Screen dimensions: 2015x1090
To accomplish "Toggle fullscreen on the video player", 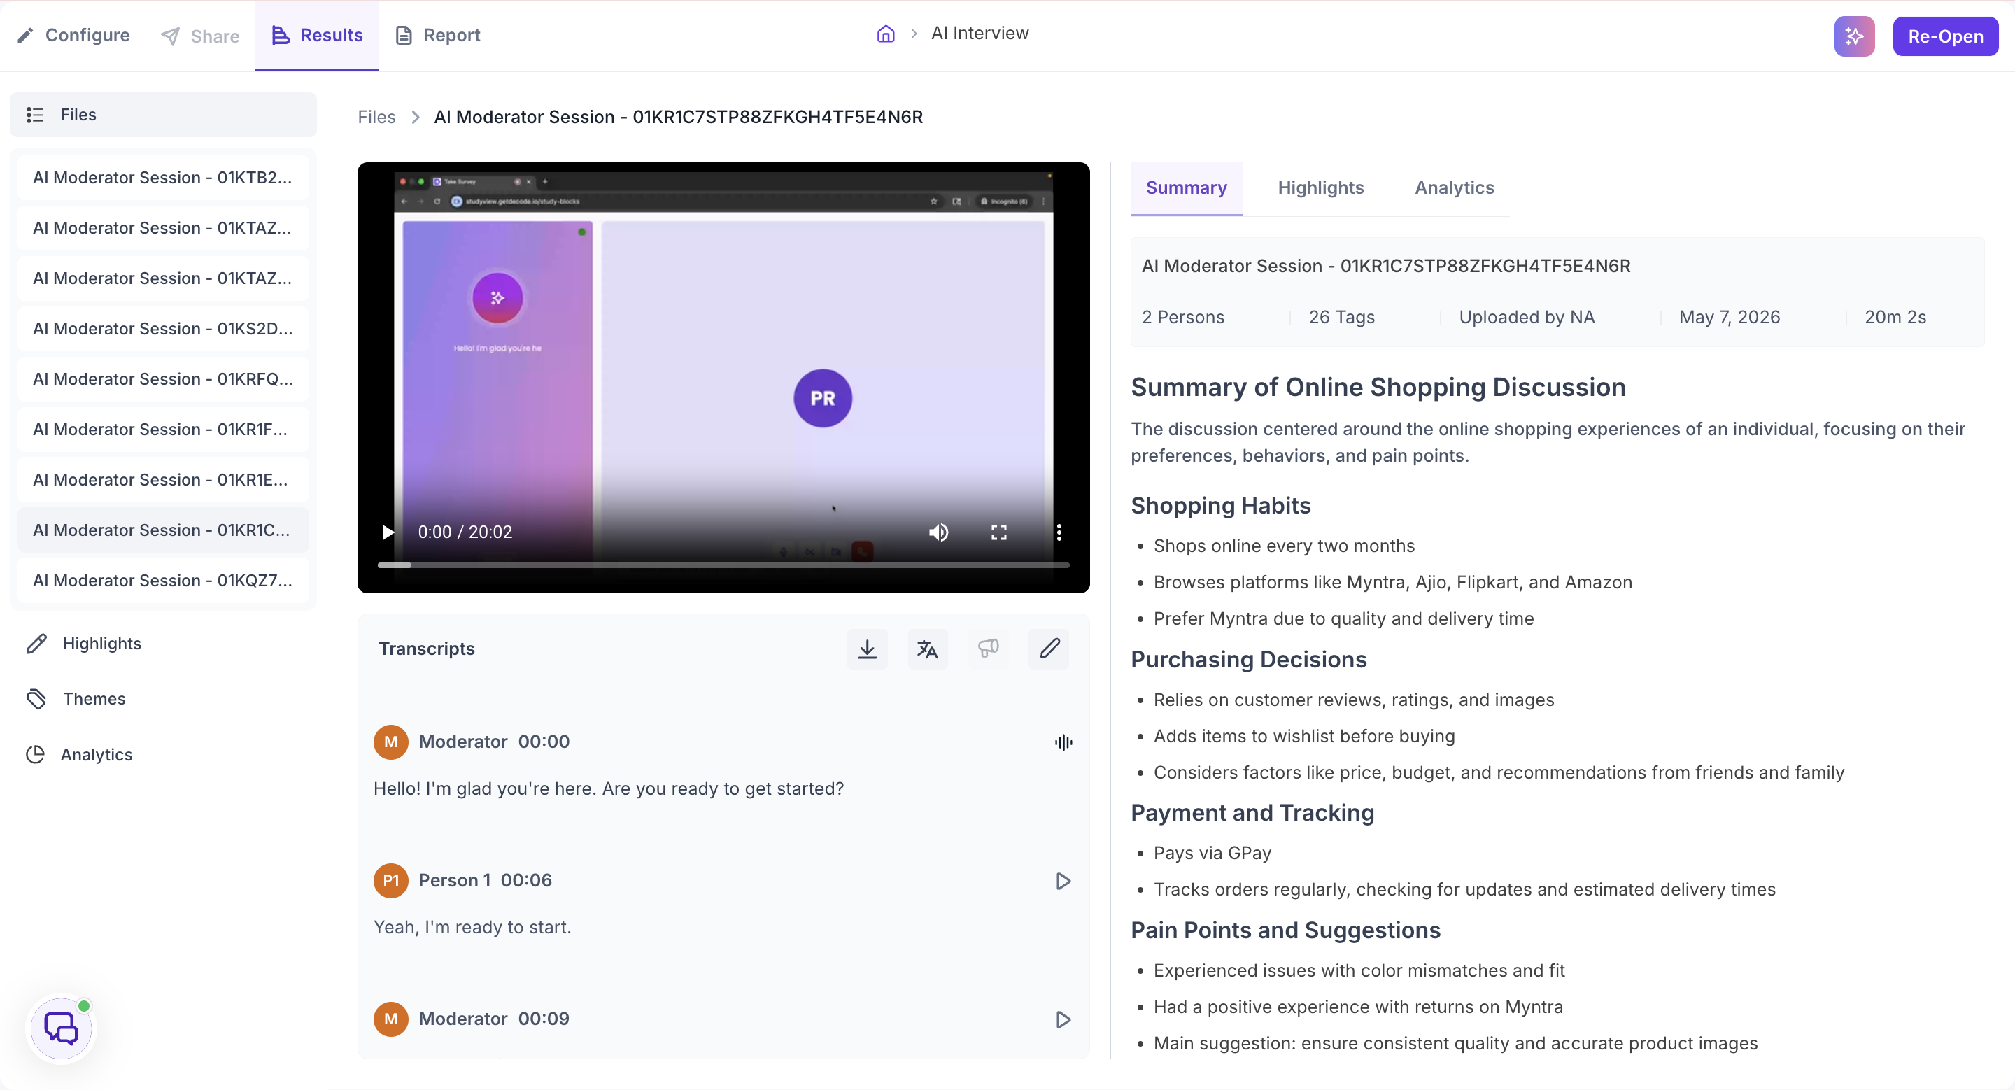I will pyautogui.click(x=999, y=532).
